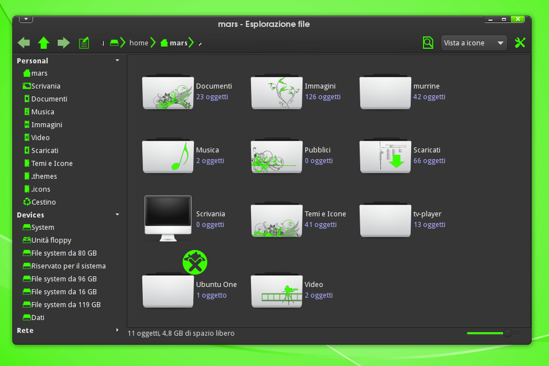Image resolution: width=549 pixels, height=366 pixels.
Task: Select Unità floppy device
Action: tap(47, 240)
